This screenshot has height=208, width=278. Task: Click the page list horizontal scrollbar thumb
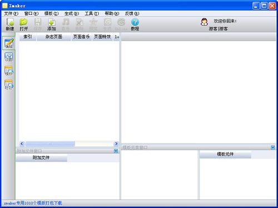(50, 144)
